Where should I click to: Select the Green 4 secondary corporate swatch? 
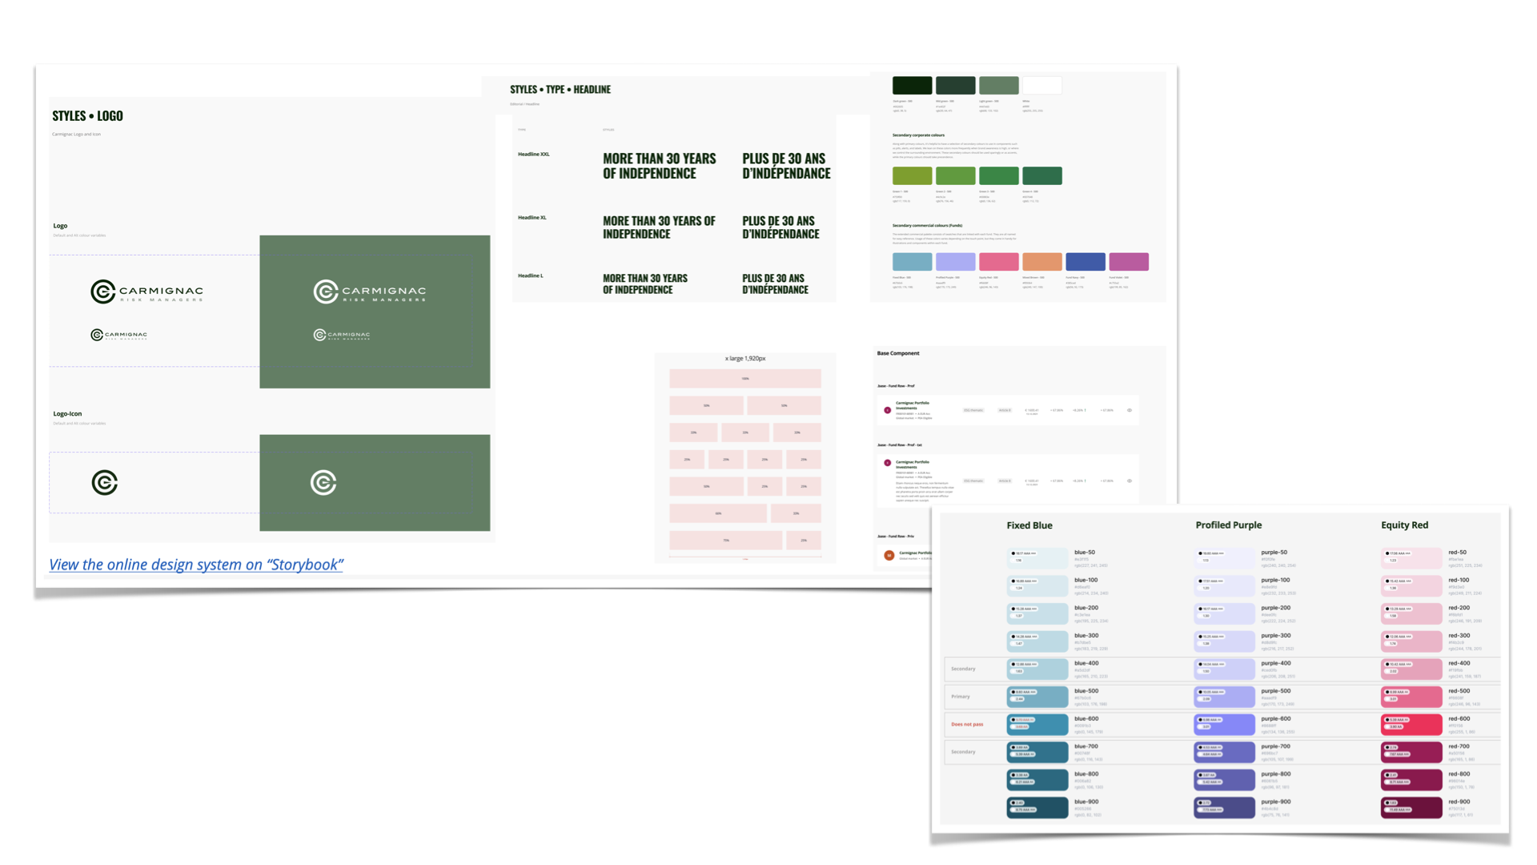(1042, 176)
